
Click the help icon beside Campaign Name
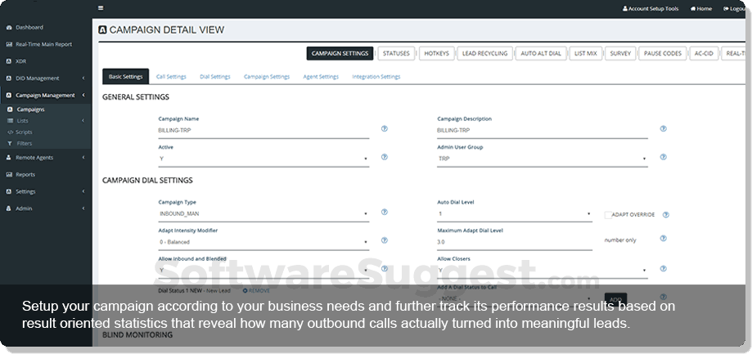[384, 129]
